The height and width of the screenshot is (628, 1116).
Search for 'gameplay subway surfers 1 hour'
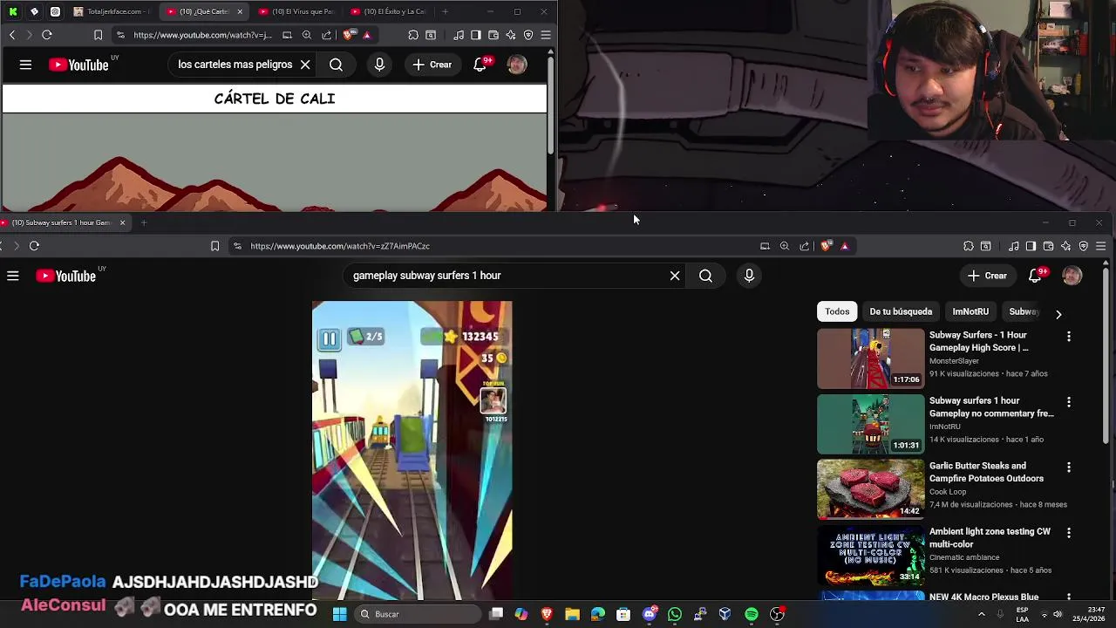(x=705, y=276)
